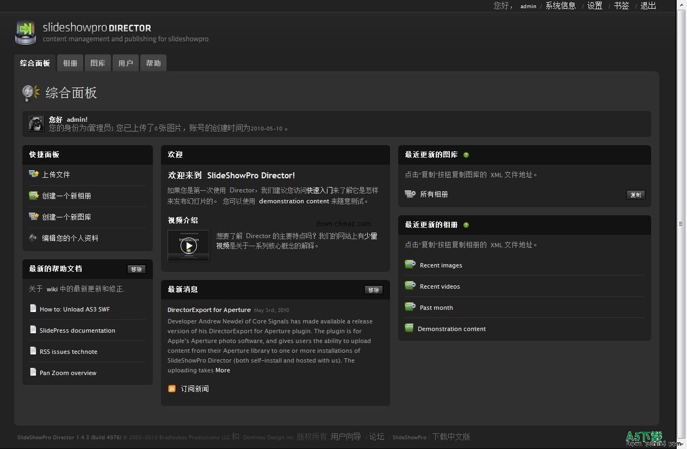Click the orange RSS feed icon
Image resolution: width=687 pixels, height=449 pixels.
pyautogui.click(x=172, y=389)
